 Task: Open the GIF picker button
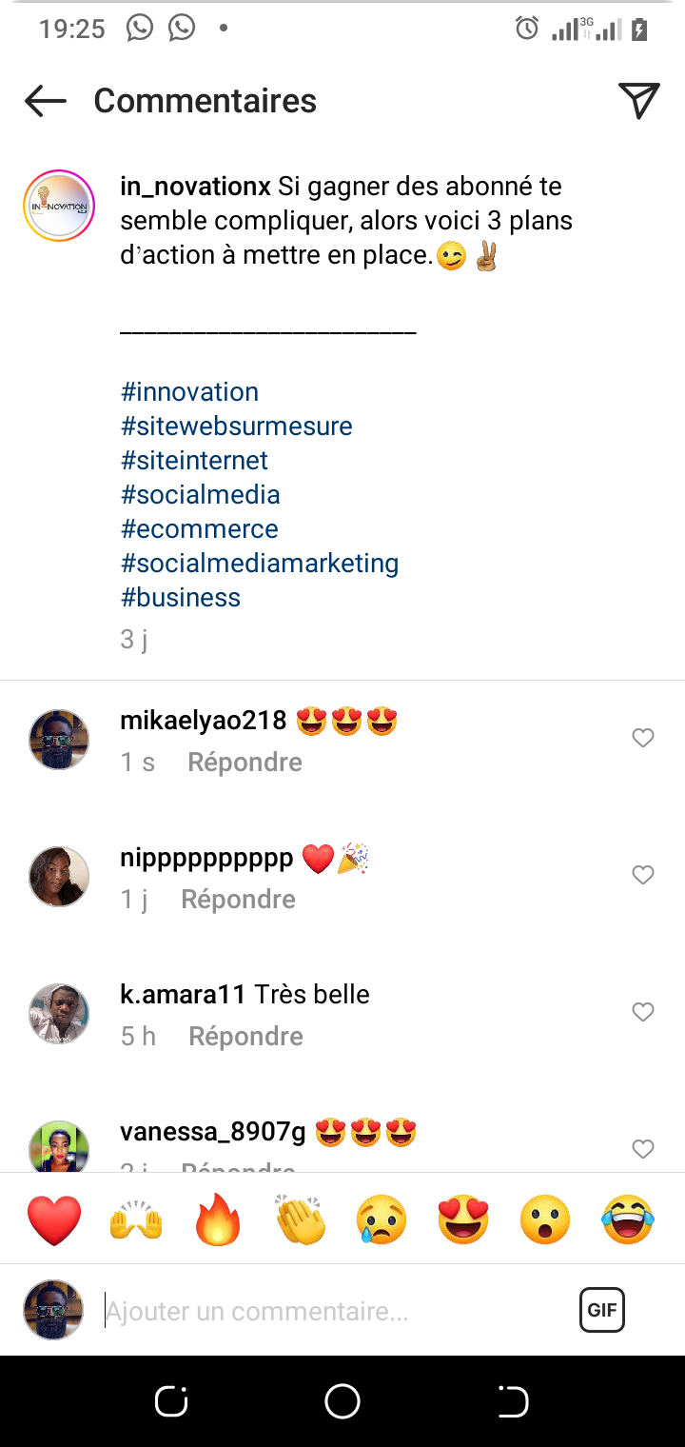pyautogui.click(x=602, y=1310)
